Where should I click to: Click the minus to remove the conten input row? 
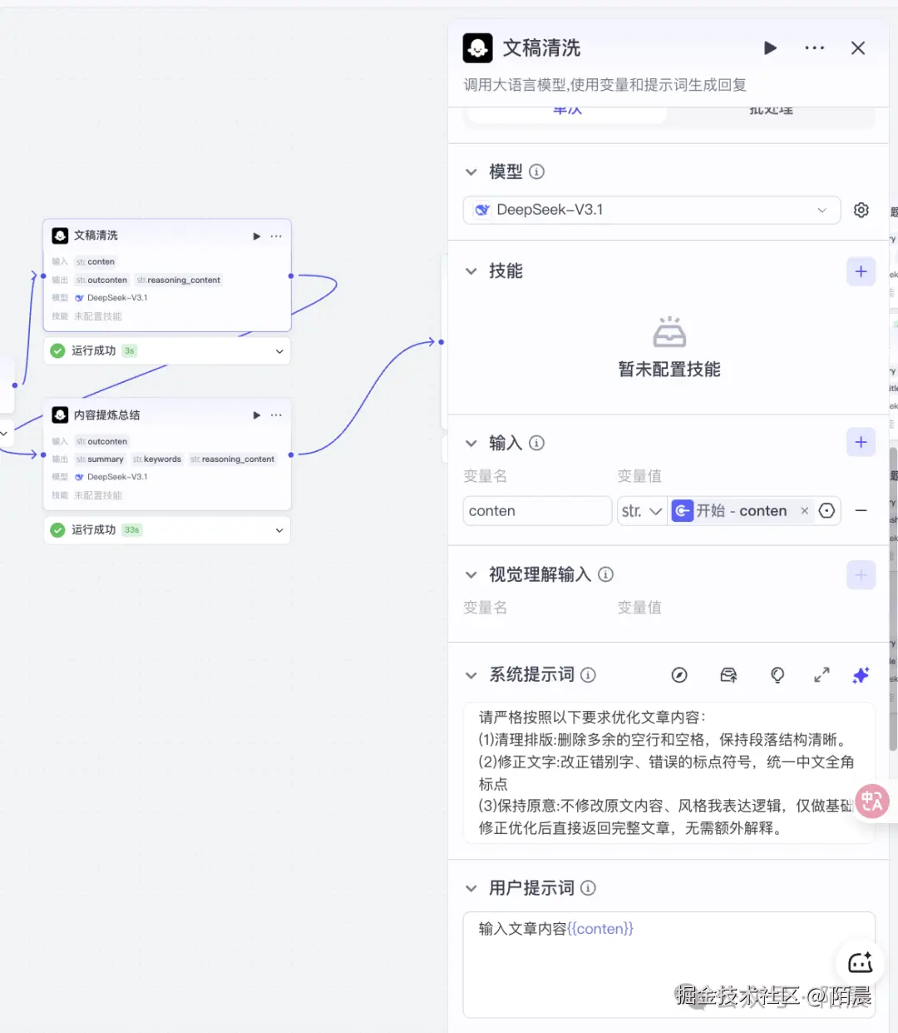862,510
